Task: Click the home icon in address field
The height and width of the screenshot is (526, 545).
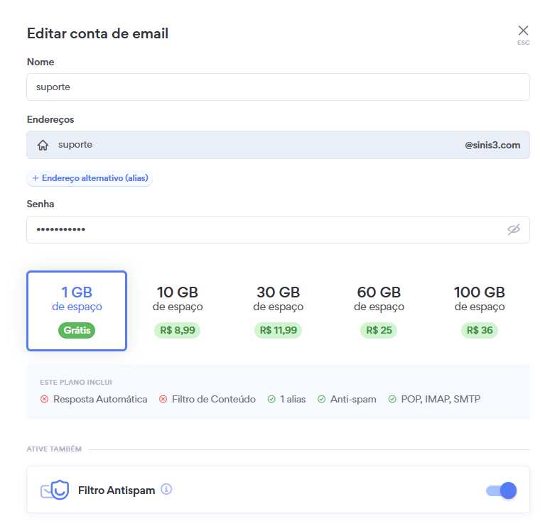Action: pos(43,145)
